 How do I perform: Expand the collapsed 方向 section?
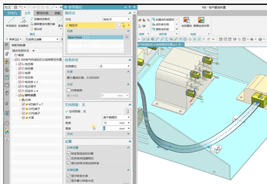point(97,134)
